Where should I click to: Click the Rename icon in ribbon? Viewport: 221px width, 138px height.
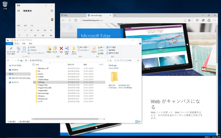click(67, 51)
